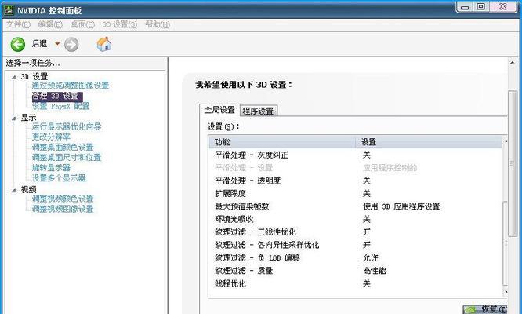Click the settings list scroll-up arrow
Image resolution: width=522 pixels, height=314 pixels.
(x=506, y=141)
